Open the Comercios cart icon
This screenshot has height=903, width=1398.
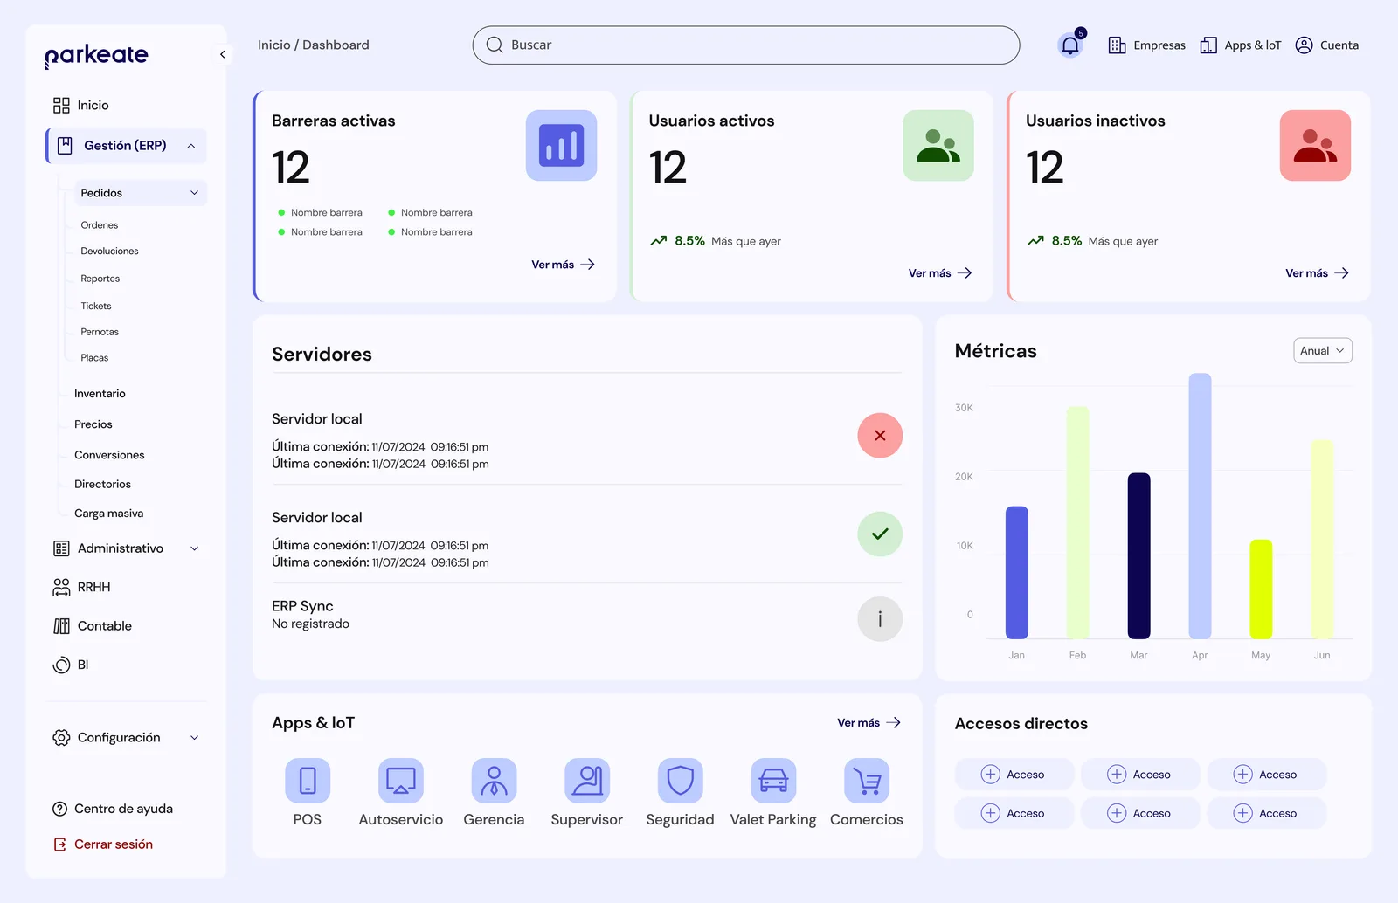(x=867, y=780)
